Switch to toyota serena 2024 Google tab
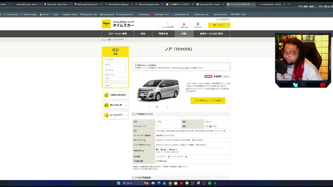The image size is (333, 187). pyautogui.click(x=210, y=4)
